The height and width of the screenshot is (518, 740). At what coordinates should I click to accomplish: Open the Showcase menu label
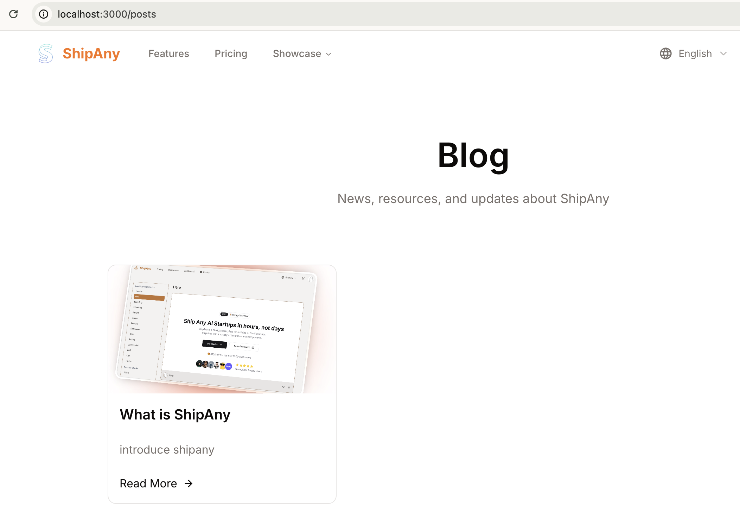click(x=297, y=53)
